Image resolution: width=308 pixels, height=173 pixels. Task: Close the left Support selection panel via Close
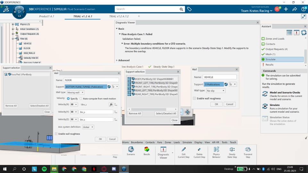point(47,112)
